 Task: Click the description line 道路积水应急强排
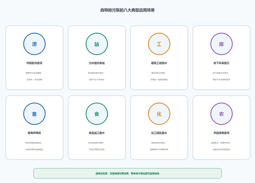(x=34, y=73)
